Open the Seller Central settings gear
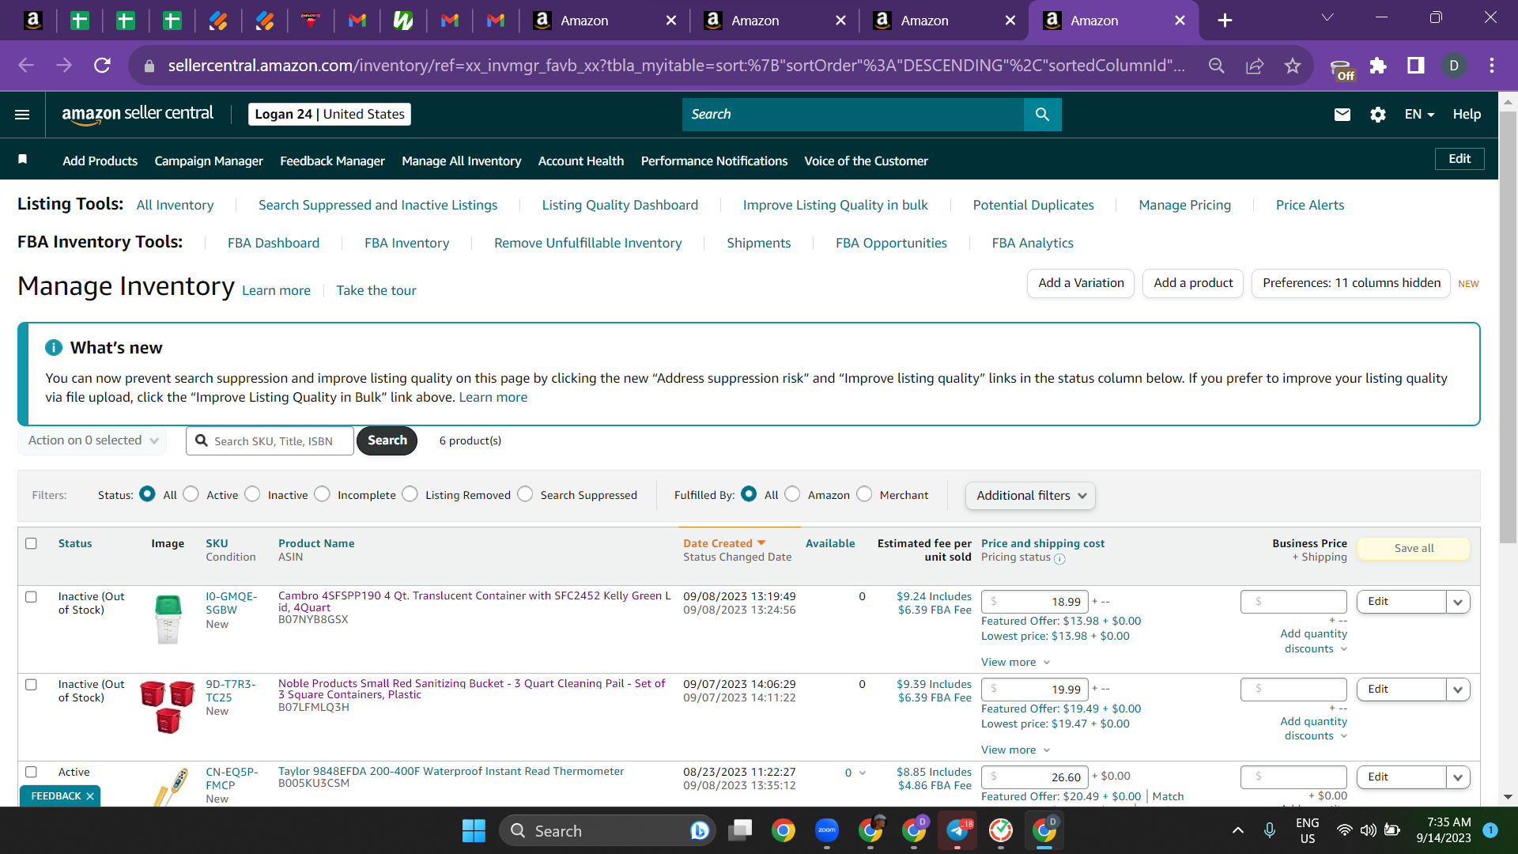 [x=1378, y=115]
